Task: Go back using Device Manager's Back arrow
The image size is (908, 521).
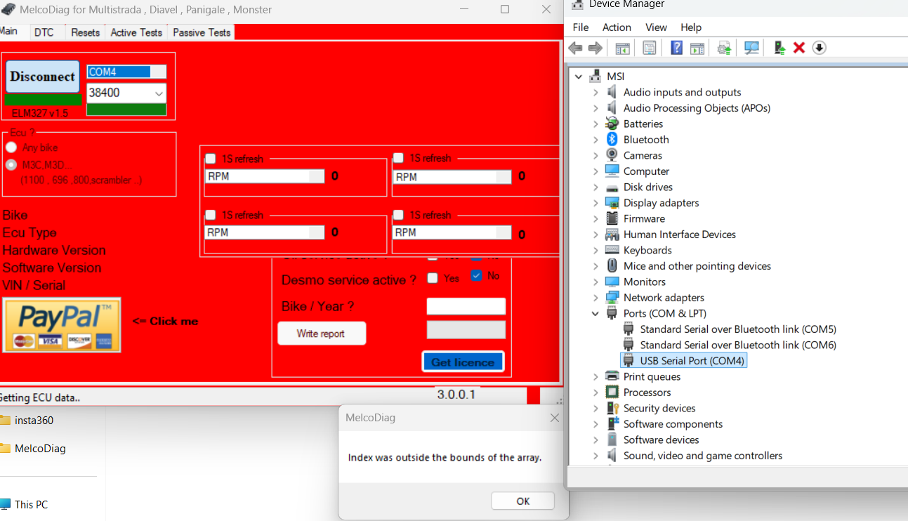Action: tap(576, 48)
